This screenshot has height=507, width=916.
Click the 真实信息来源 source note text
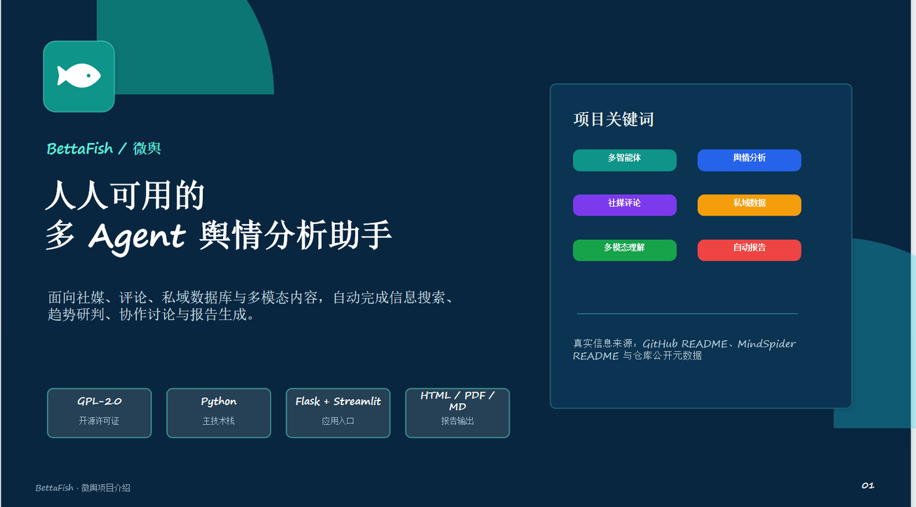684,350
